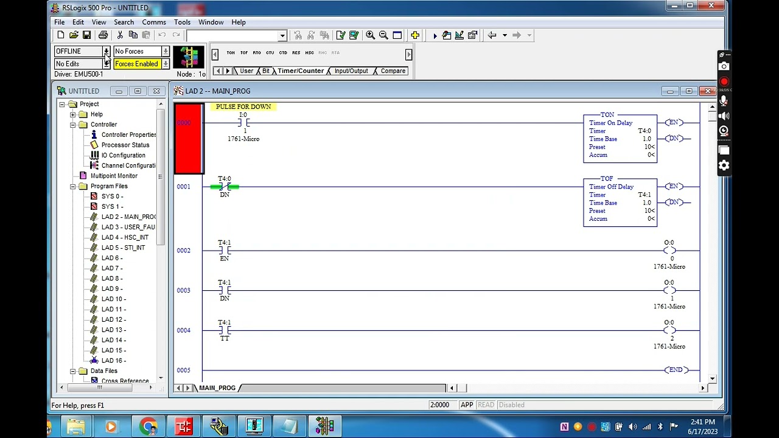
Task: Open the File menu
Action: (60, 23)
